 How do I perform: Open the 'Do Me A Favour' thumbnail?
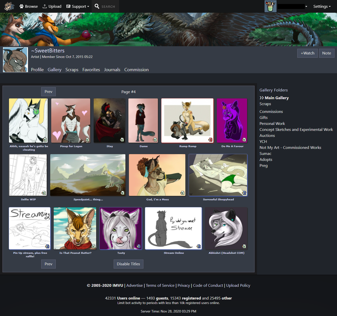coord(232,120)
